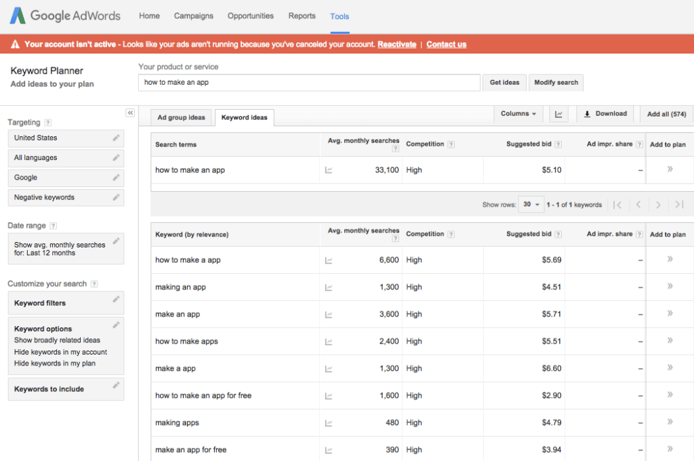Edit Keywords to include pencil icon
694x461 pixels.
pos(116,385)
